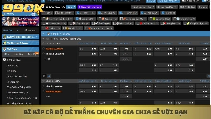This screenshot has height=119, width=211.
Task: Switch to the Hôm Nay tab
Action: coord(18,54)
